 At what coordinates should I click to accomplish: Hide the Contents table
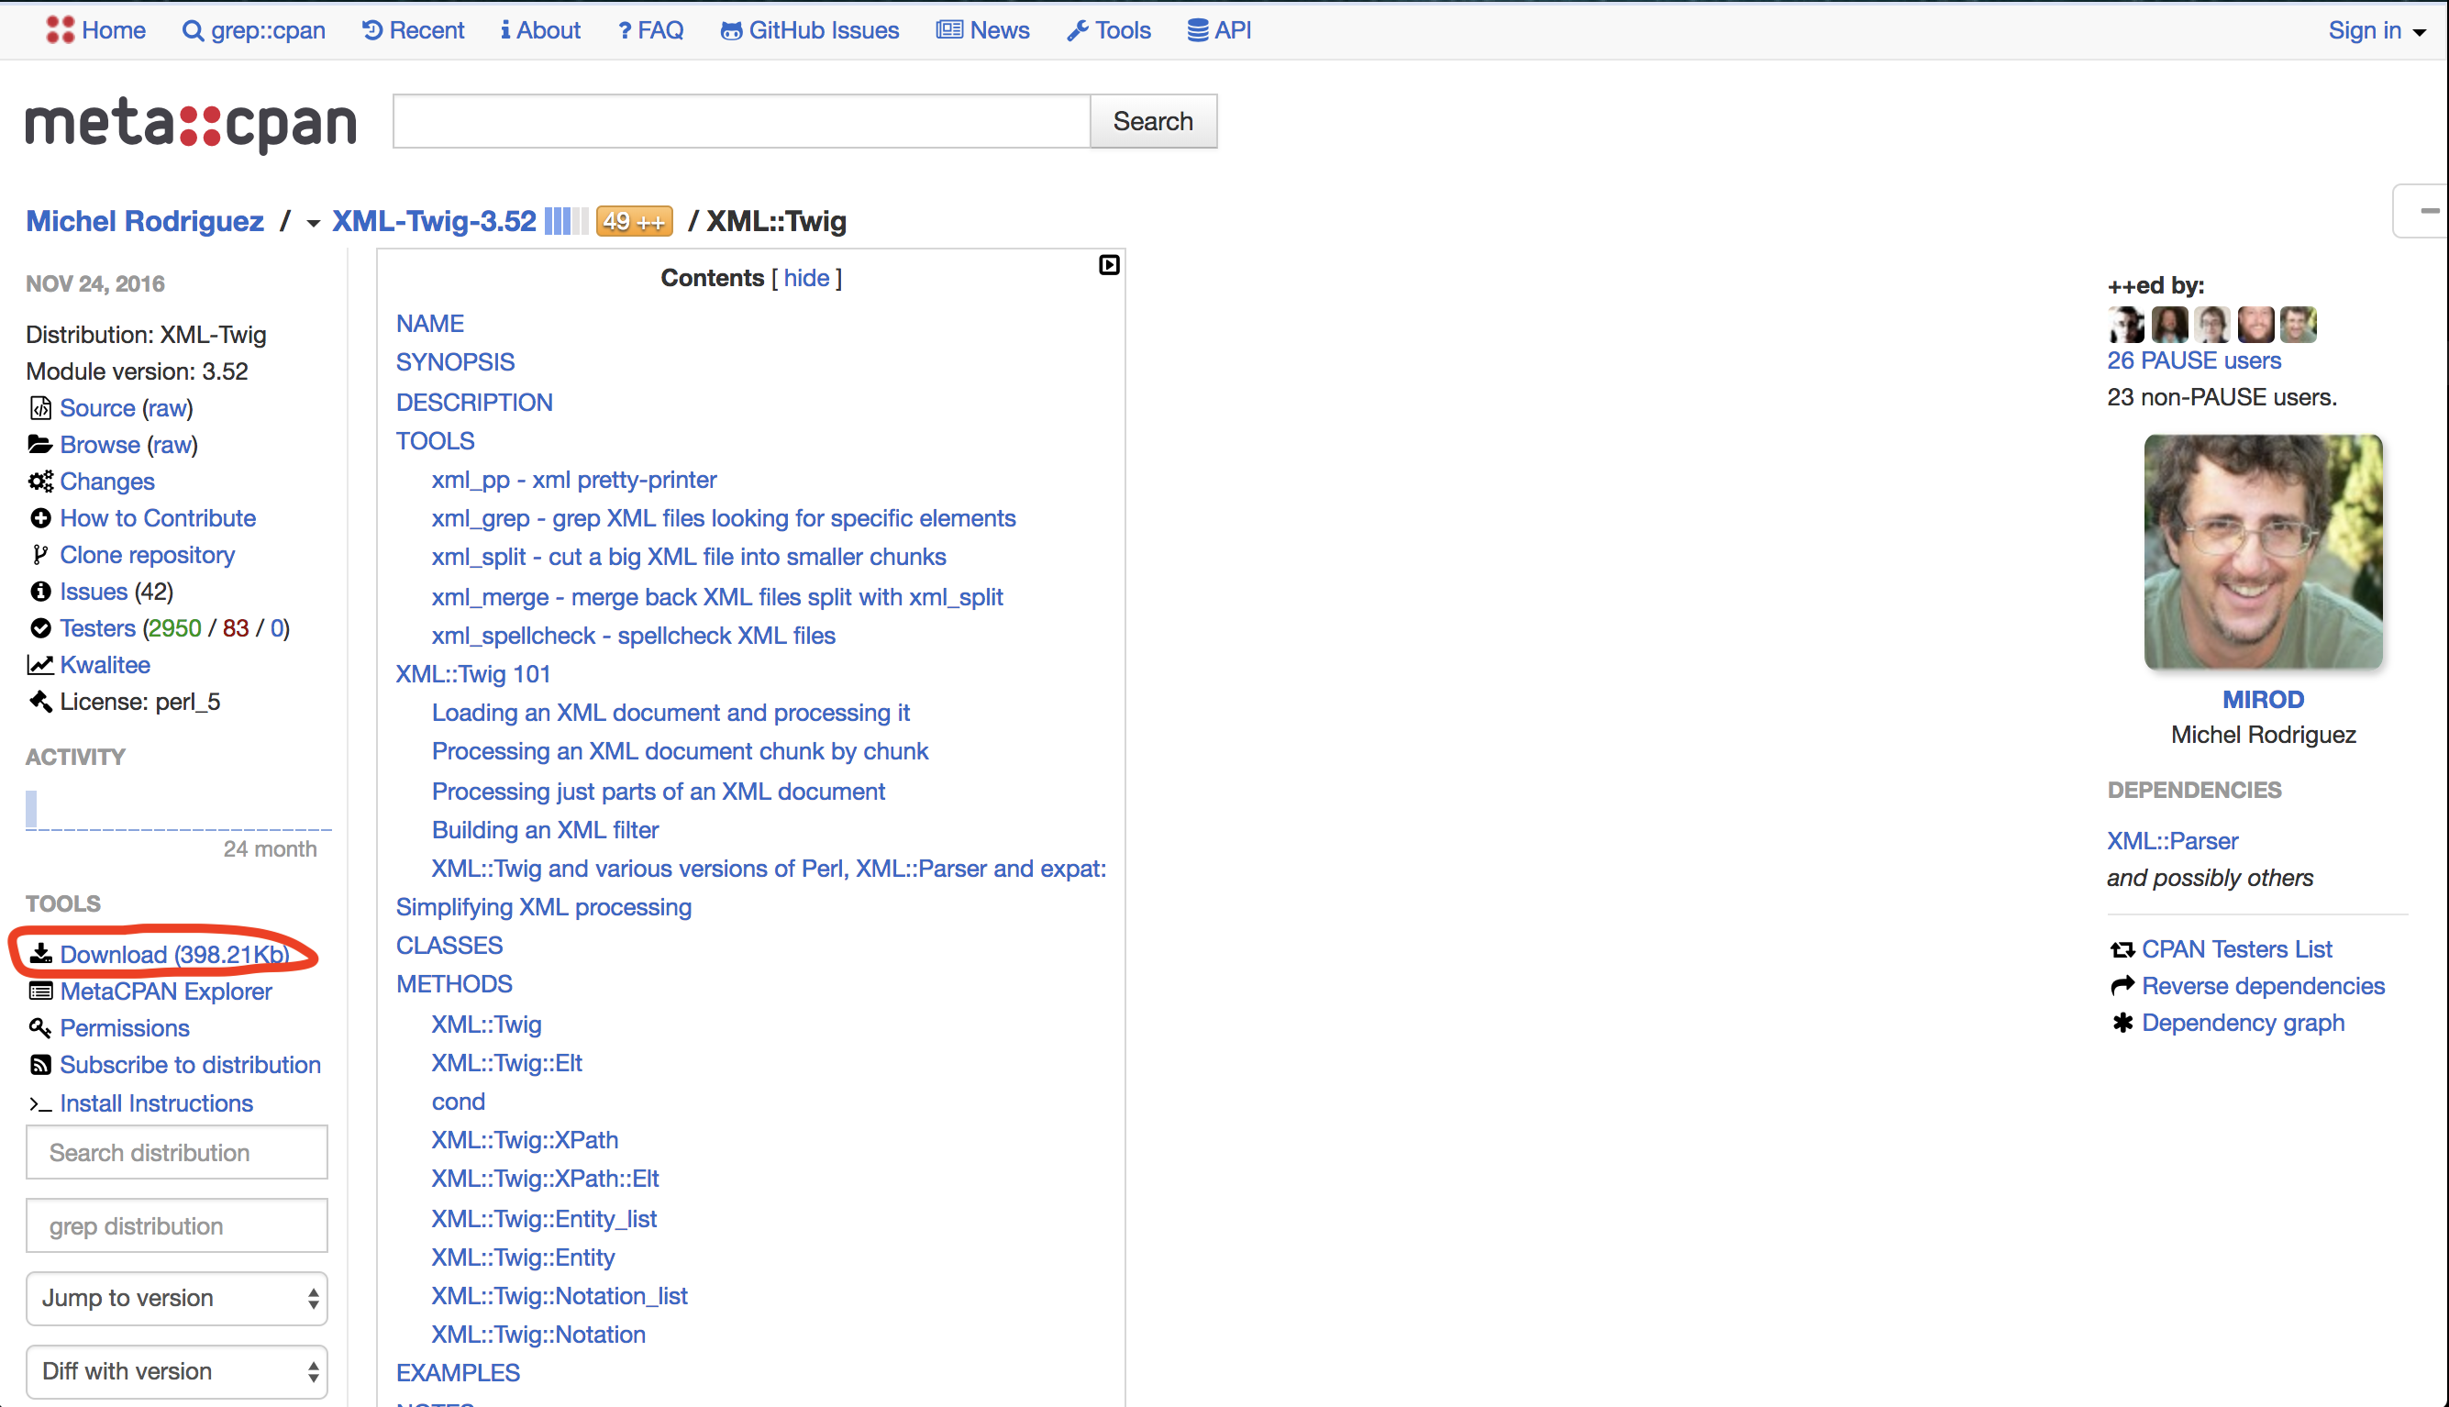[x=805, y=278]
